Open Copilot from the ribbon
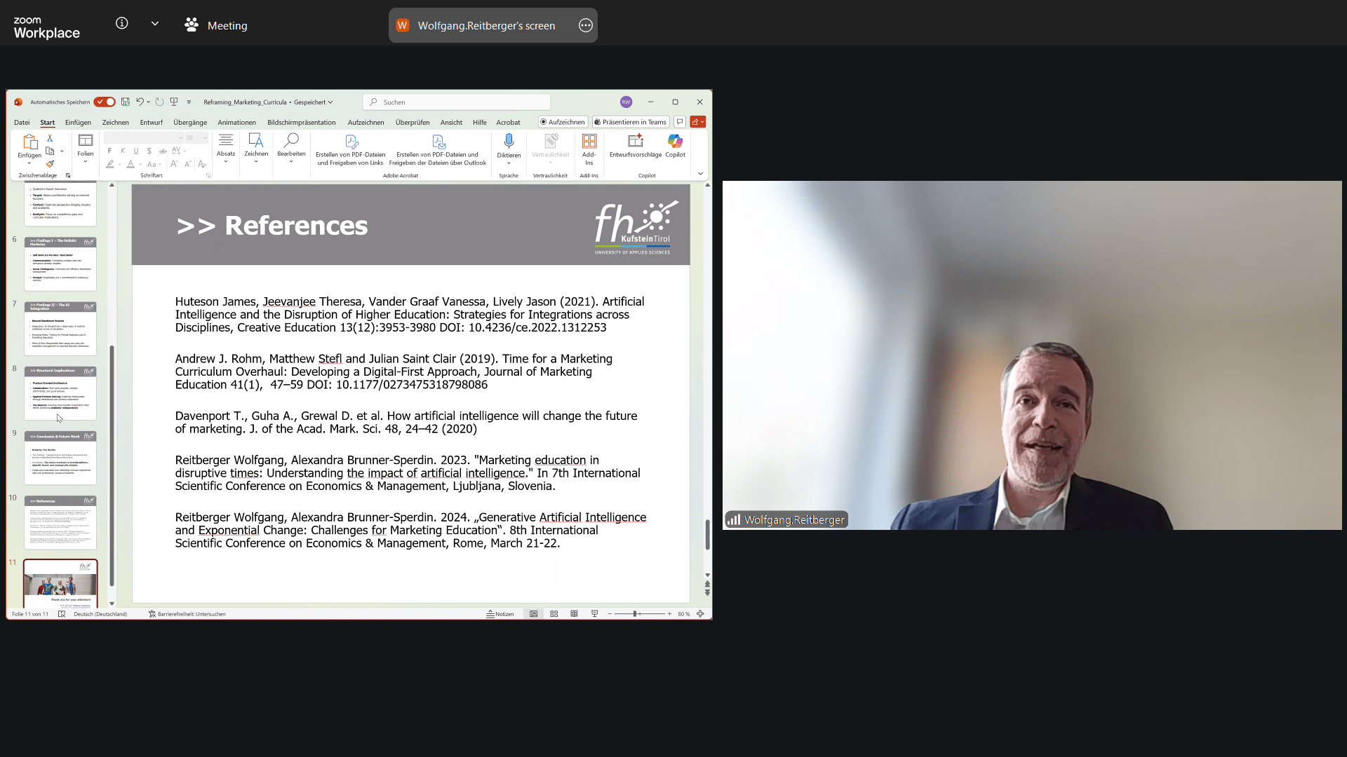The width and height of the screenshot is (1347, 757). 675,142
